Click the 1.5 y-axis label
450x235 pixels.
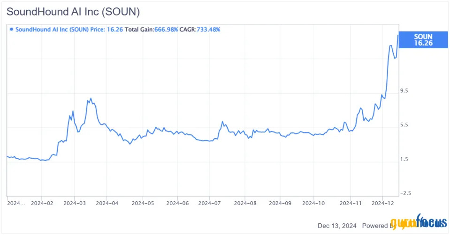404,160
